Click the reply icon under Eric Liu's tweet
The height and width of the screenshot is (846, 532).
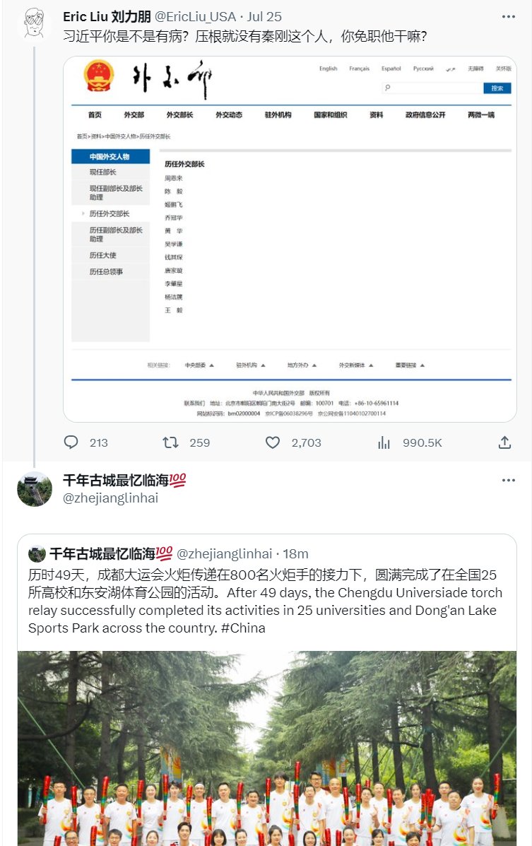point(71,442)
